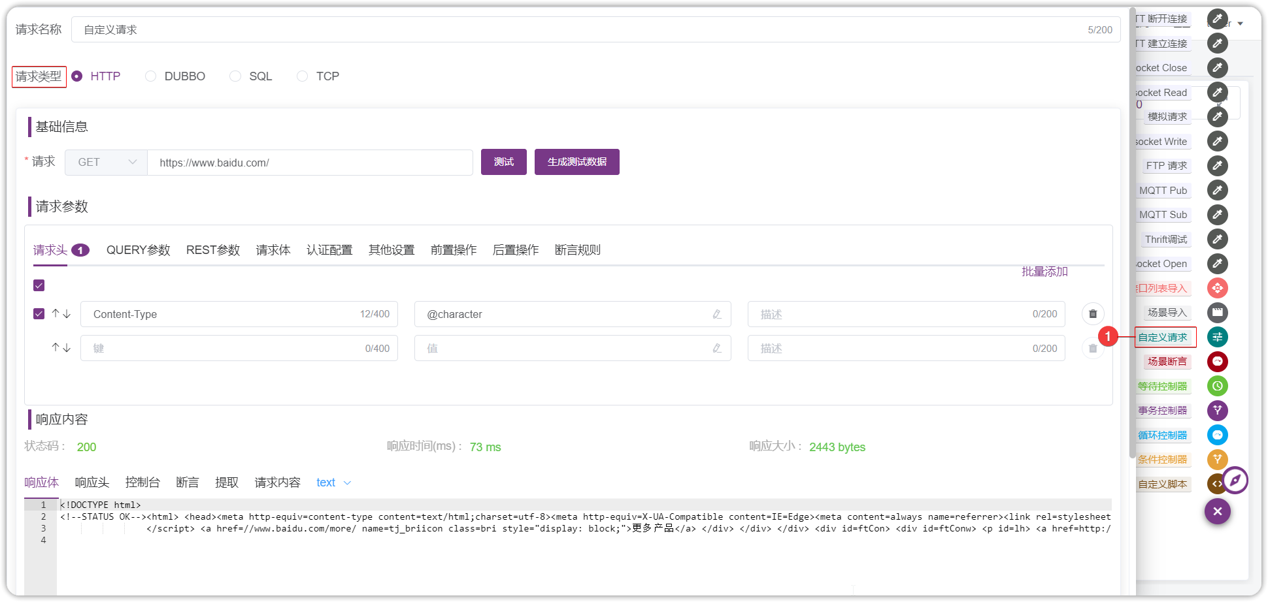The height and width of the screenshot is (602, 1268).
Task: Click the 场景导入 icon
Action: coord(1217,313)
